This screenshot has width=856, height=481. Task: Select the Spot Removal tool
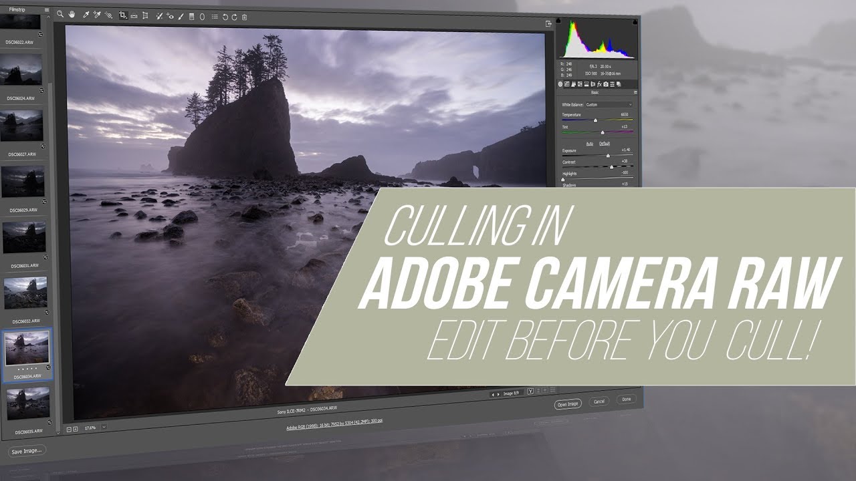click(x=159, y=15)
